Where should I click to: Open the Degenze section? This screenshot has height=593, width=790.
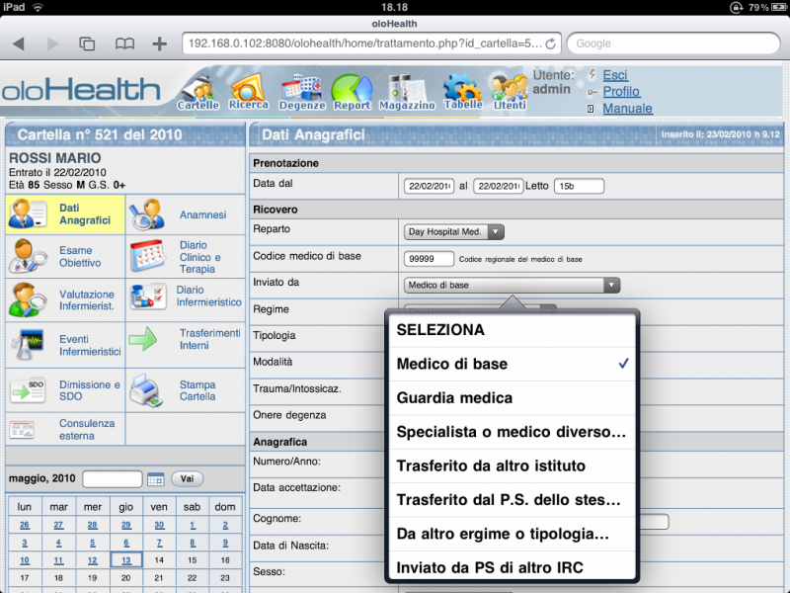tap(302, 89)
